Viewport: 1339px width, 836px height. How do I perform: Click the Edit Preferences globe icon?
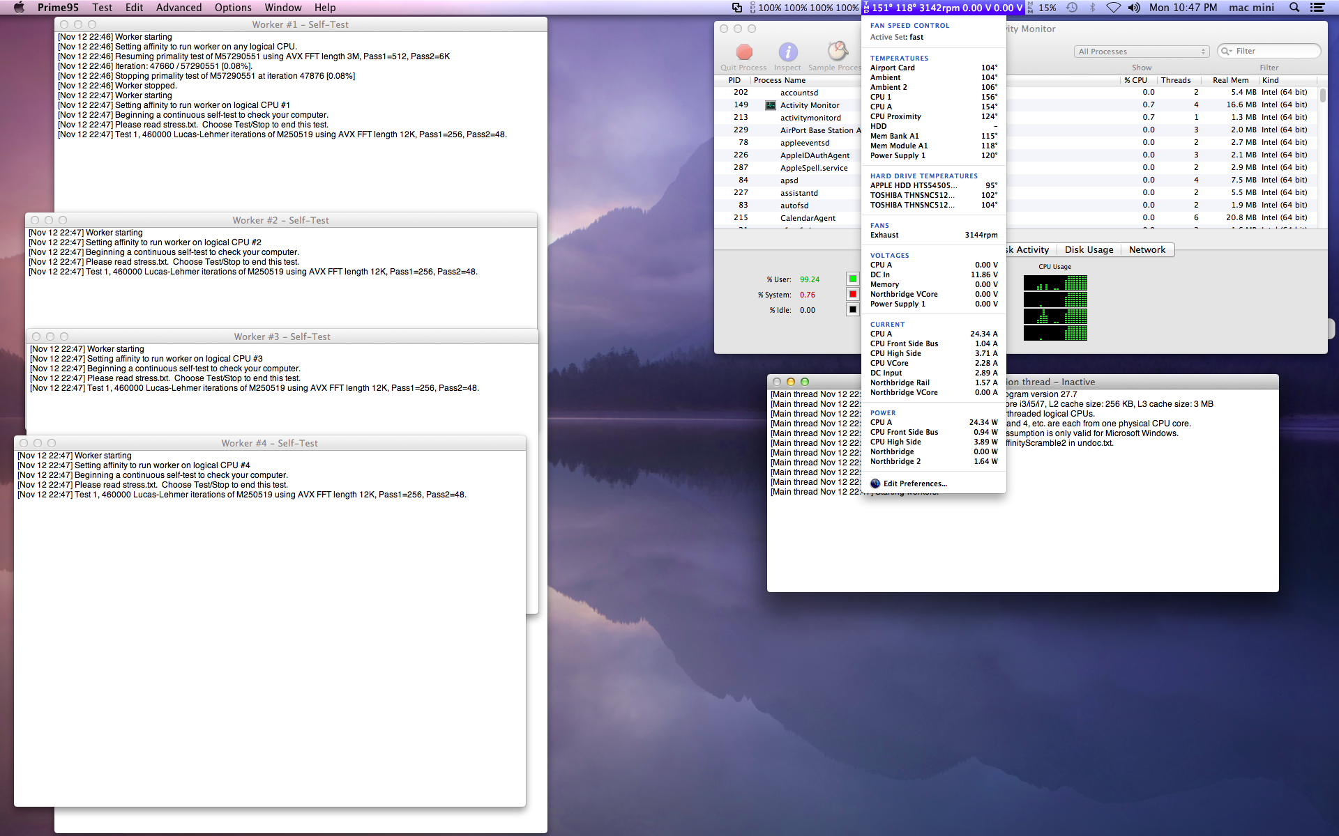875,483
